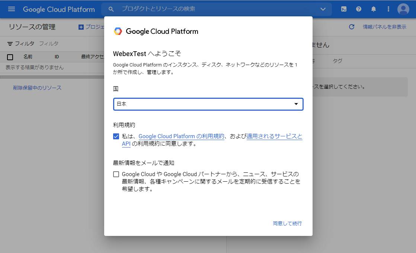Toggle the select-all checkbox in table header
Screen dimensions: 416x253
click(10, 57)
